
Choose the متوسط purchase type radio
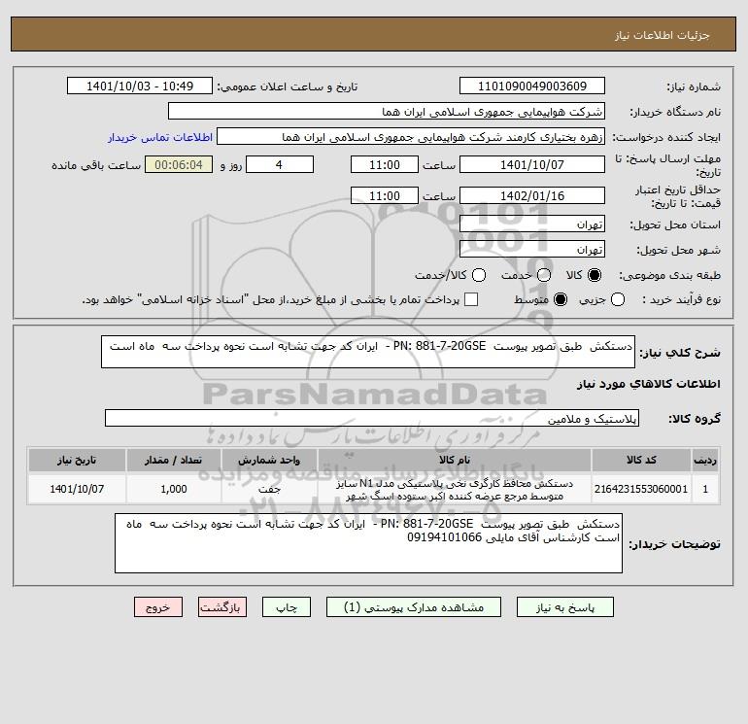pos(561,299)
